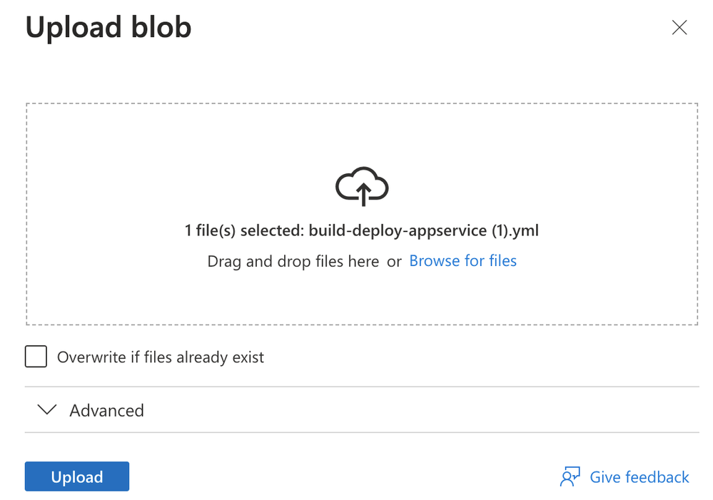The width and height of the screenshot is (713, 500).
Task: Click the blank area between Upload and Give feedback
Action: pyautogui.click(x=343, y=477)
